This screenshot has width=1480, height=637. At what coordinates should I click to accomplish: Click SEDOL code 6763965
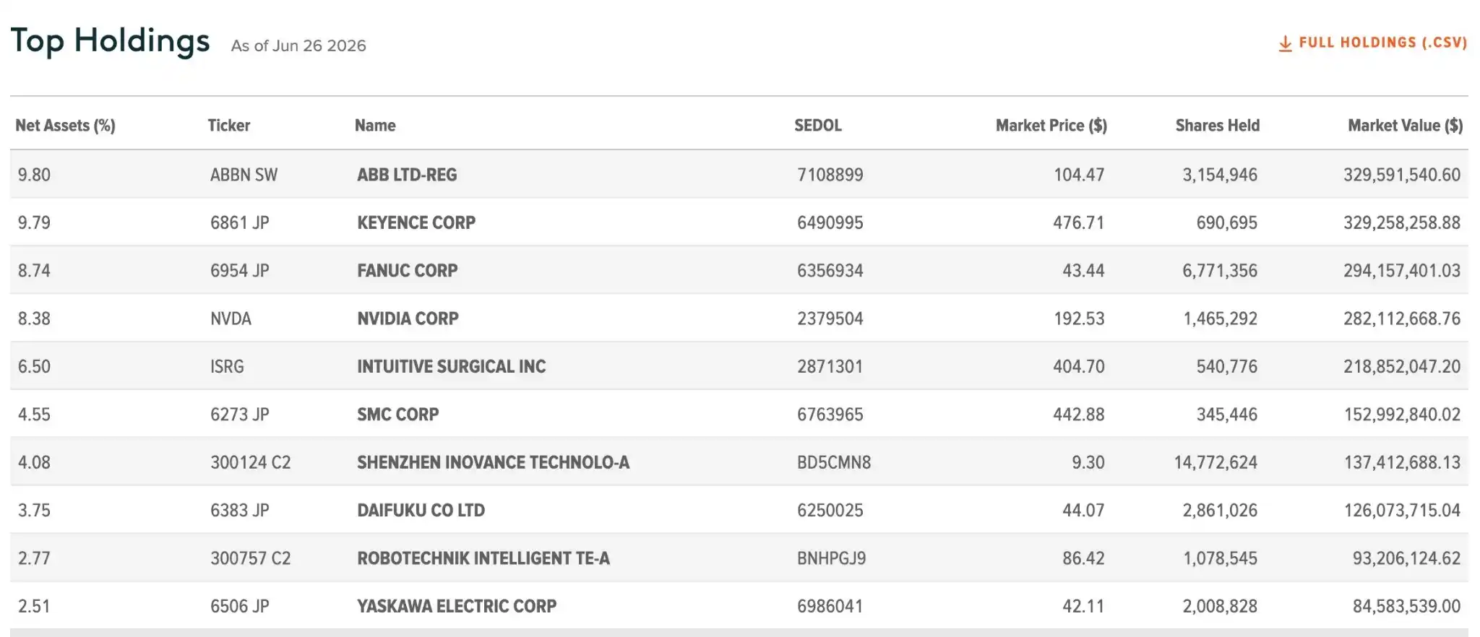[830, 415]
